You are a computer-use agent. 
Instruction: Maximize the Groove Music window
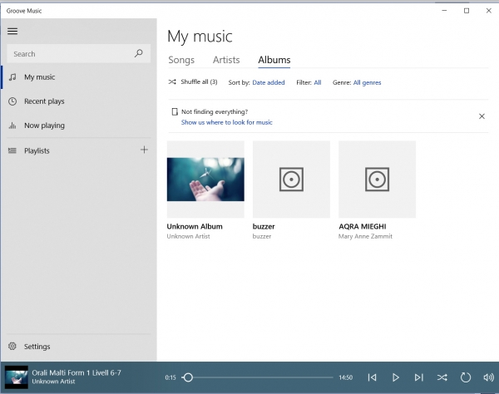pos(467,11)
